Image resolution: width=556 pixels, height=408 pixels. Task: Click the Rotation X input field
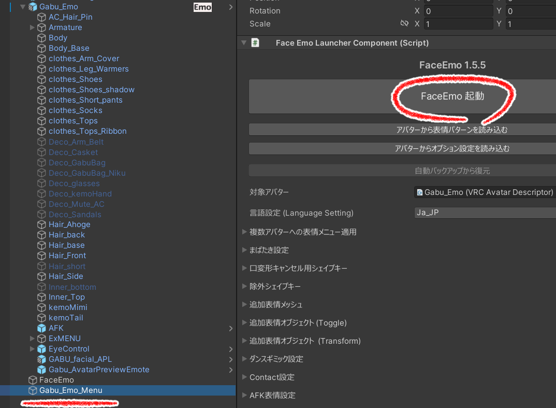(458, 11)
